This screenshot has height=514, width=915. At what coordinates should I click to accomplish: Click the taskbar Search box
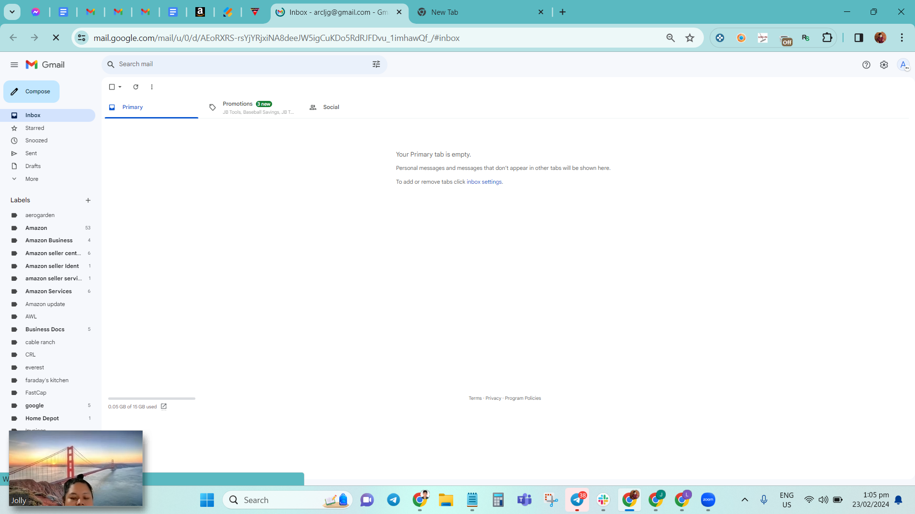[x=287, y=500]
